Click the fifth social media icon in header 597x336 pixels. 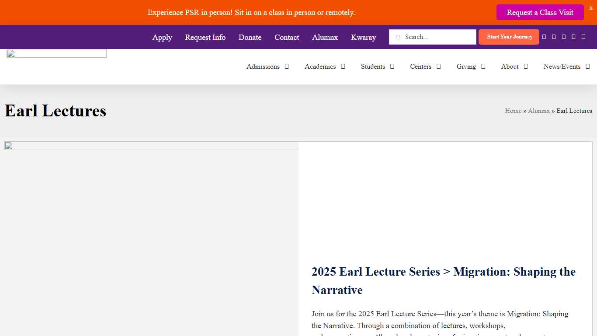click(583, 37)
